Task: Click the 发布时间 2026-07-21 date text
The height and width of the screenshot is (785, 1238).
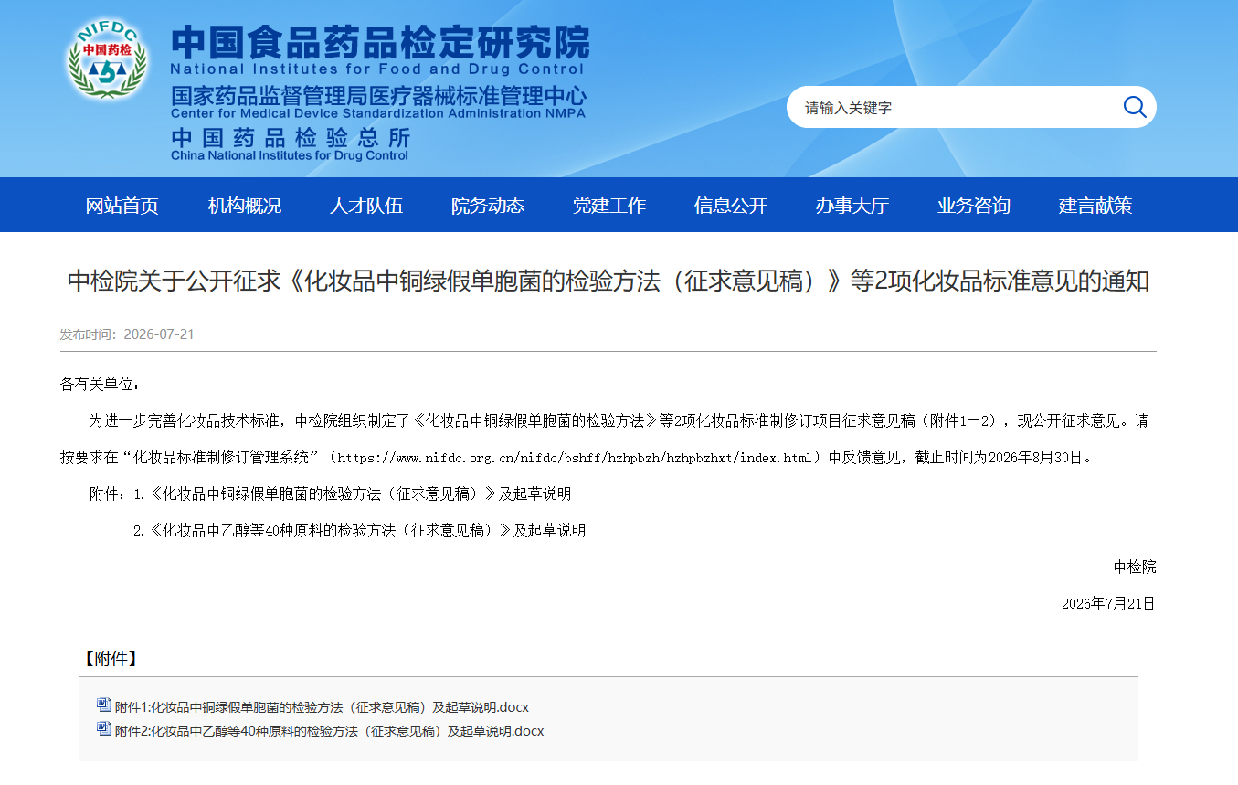Action: point(127,334)
